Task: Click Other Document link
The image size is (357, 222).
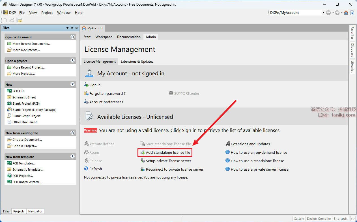Action: tap(25, 122)
